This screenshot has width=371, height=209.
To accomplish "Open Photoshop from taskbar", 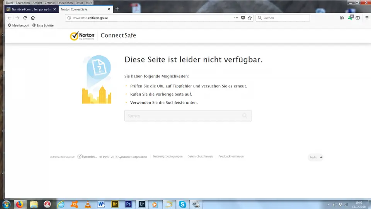I will (128, 204).
